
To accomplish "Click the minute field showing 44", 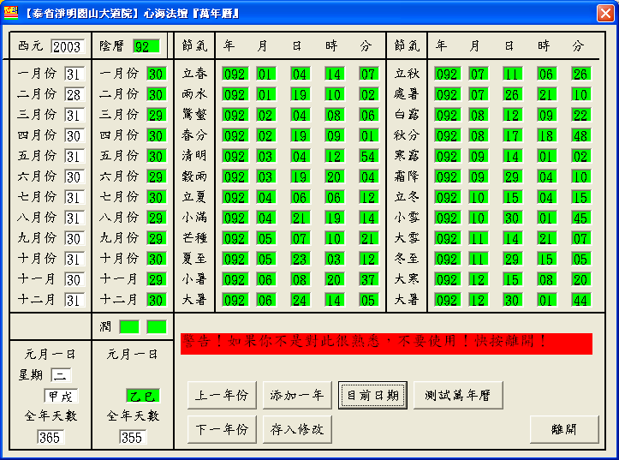I will pyautogui.click(x=581, y=300).
